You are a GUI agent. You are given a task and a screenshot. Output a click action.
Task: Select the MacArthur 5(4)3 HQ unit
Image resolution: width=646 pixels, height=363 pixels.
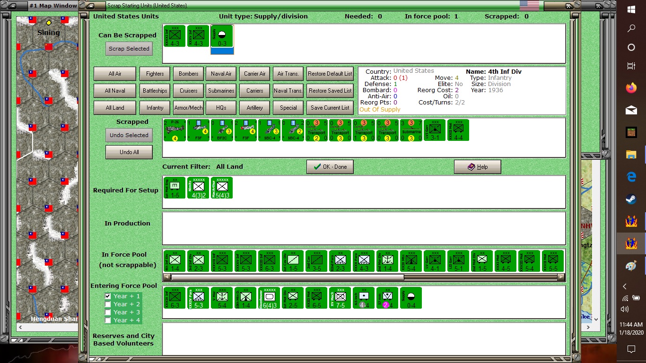click(x=222, y=188)
